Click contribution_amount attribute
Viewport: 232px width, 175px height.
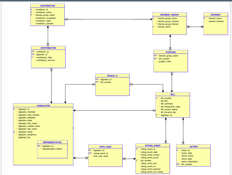pyautogui.click(x=45, y=60)
